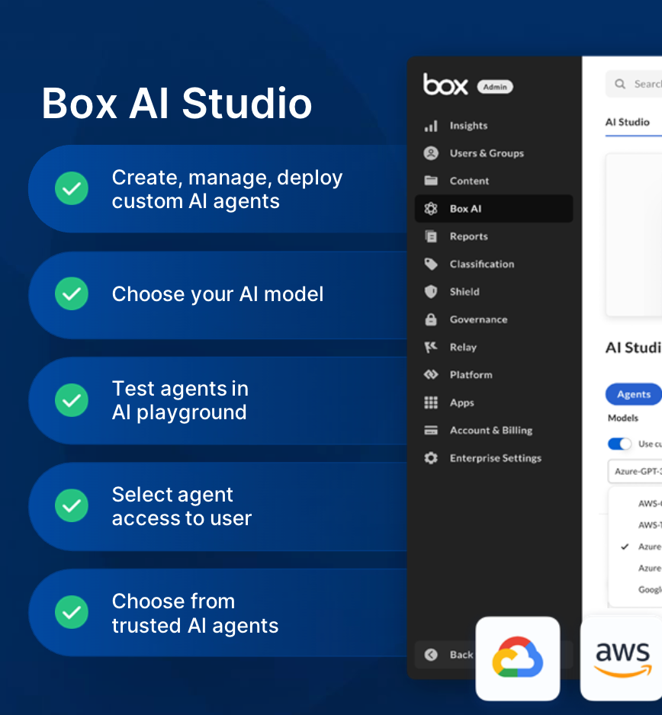The image size is (662, 715).
Task: Click the Relay flag icon
Action: [431, 348]
